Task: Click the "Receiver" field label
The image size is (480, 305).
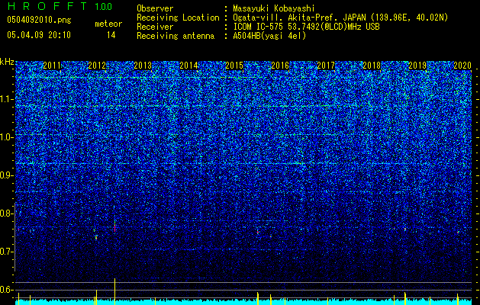Action: [155, 27]
